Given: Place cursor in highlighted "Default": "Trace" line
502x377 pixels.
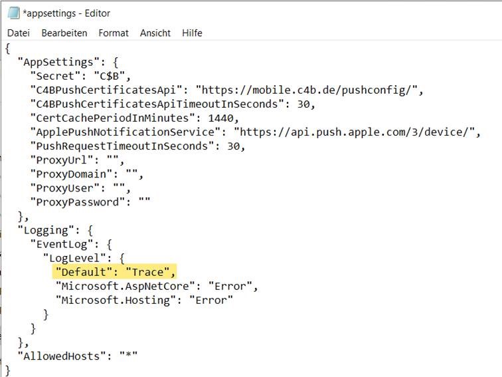Looking at the screenshot, I should click(x=115, y=272).
